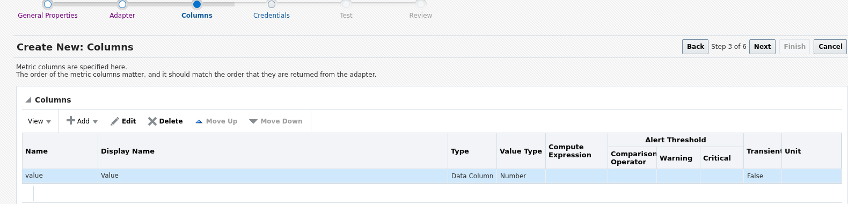This screenshot has height=204, width=848.
Task: Proceed with the Next button
Action: (x=762, y=47)
